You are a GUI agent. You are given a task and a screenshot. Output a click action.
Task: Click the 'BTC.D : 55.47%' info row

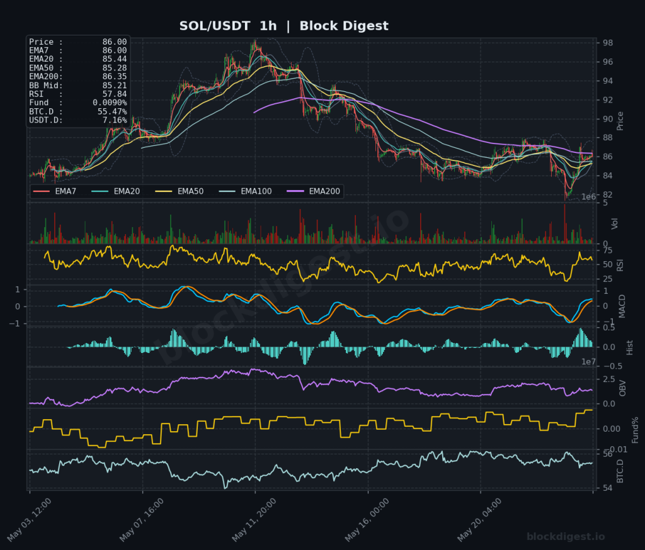coord(77,111)
